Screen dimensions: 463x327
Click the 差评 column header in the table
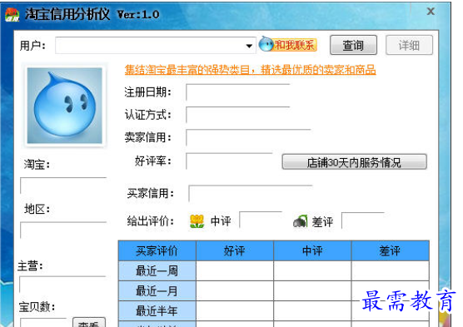tap(390, 250)
